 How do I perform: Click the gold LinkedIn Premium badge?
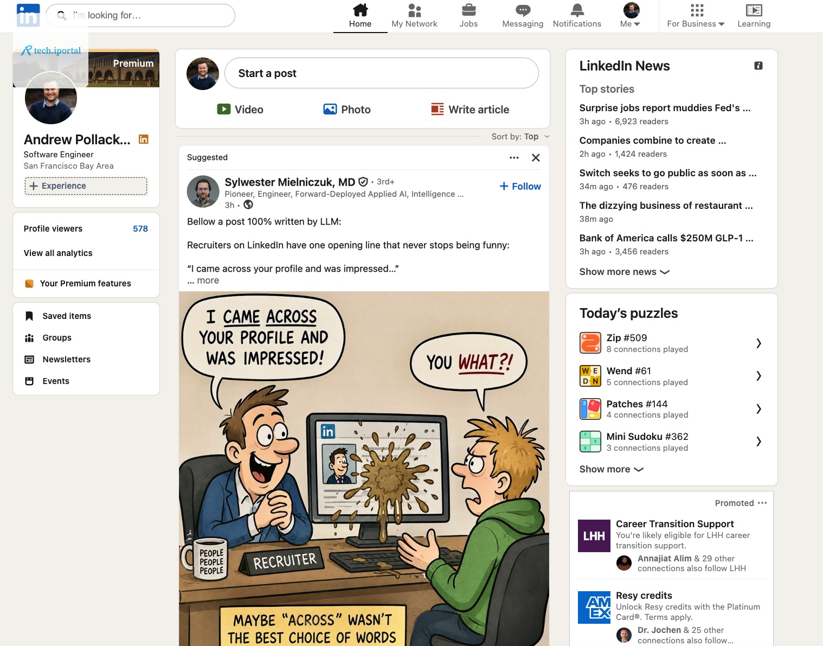coord(144,139)
